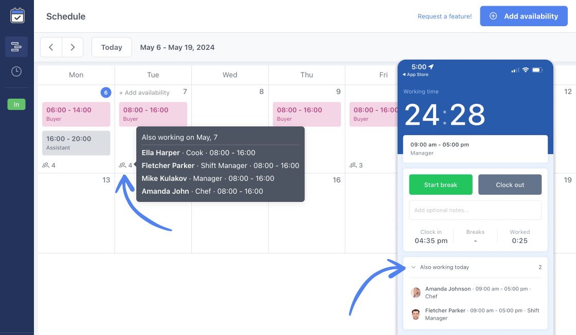
Task: Select the schedule view icon in sidebar
Action: [x=16, y=47]
